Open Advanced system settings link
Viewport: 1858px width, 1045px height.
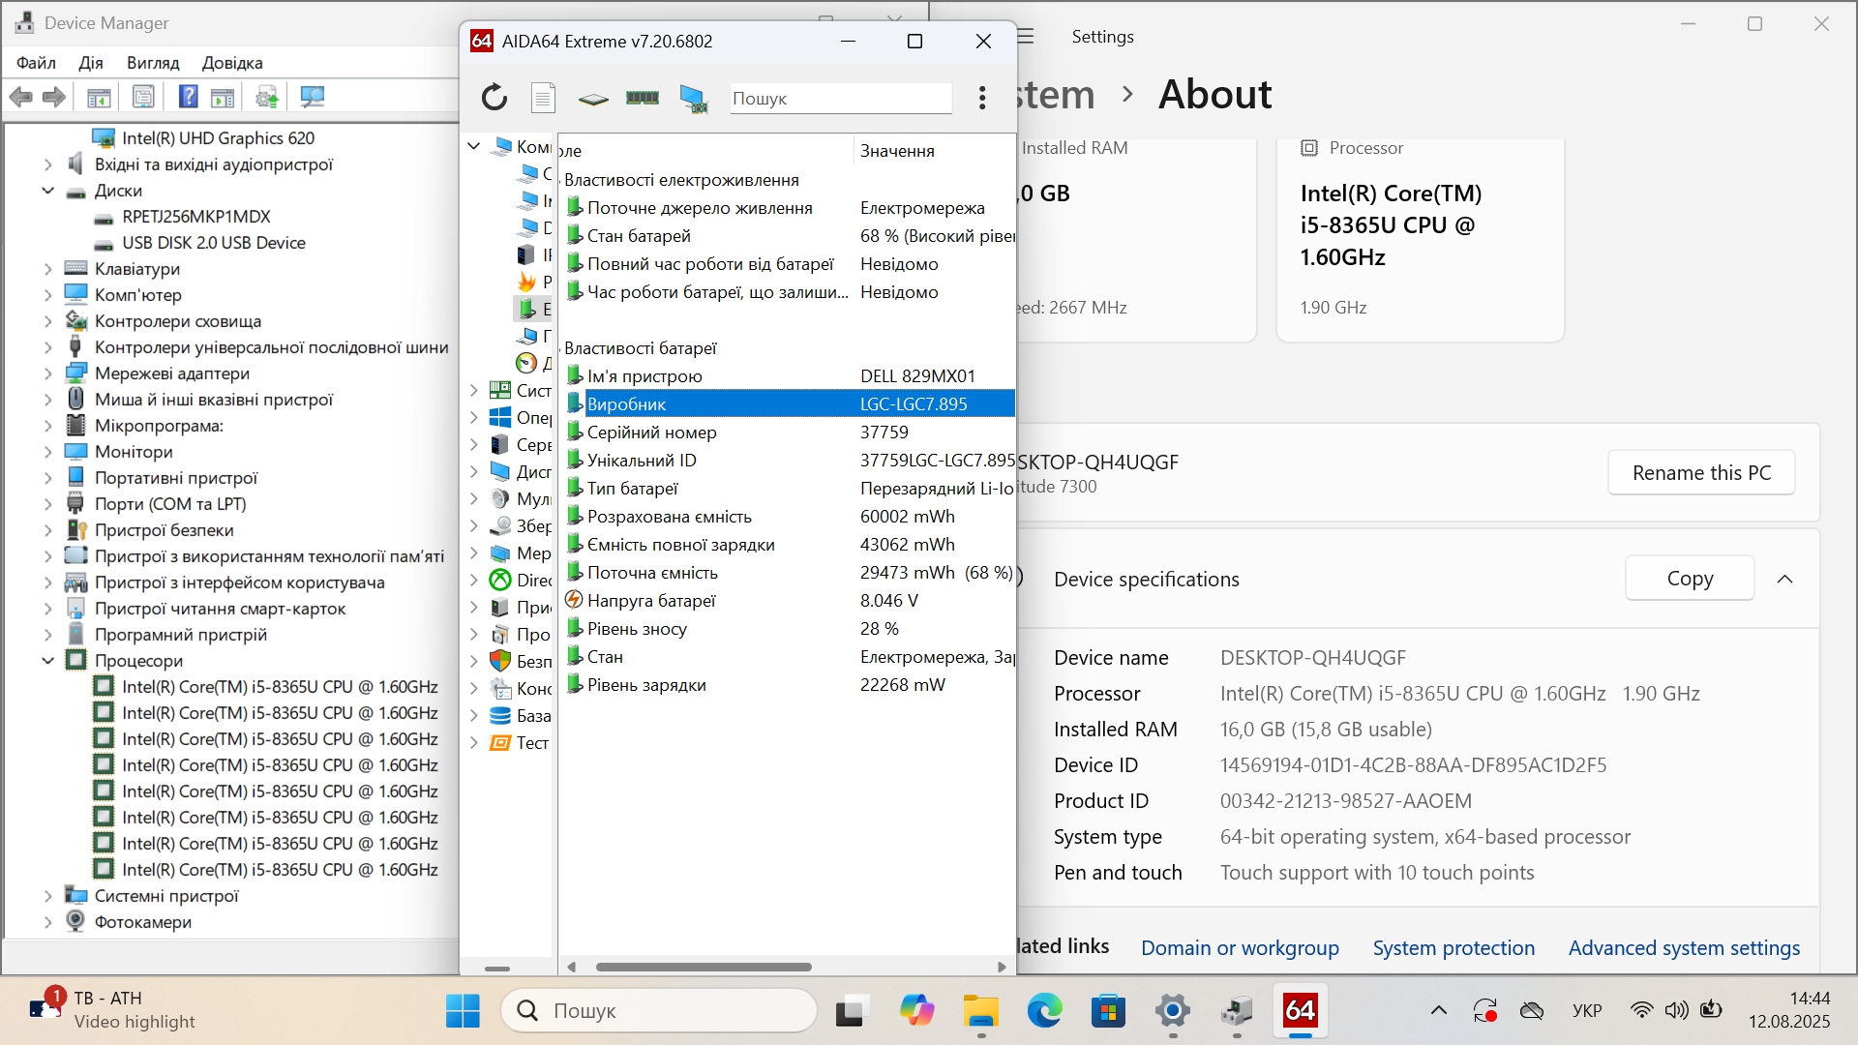(1684, 948)
